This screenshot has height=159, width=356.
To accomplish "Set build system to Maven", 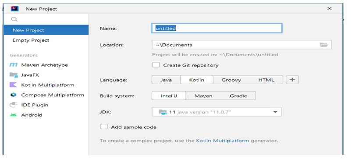I will pos(203,96).
